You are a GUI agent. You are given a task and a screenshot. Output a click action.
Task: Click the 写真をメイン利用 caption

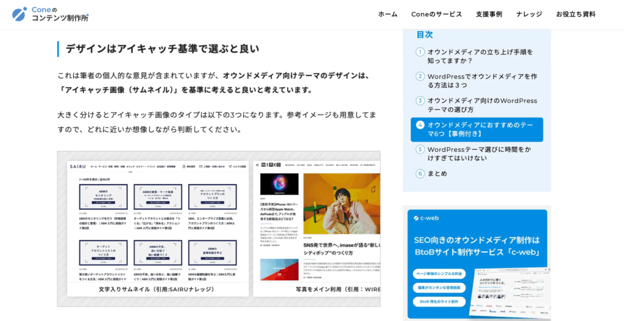338,289
